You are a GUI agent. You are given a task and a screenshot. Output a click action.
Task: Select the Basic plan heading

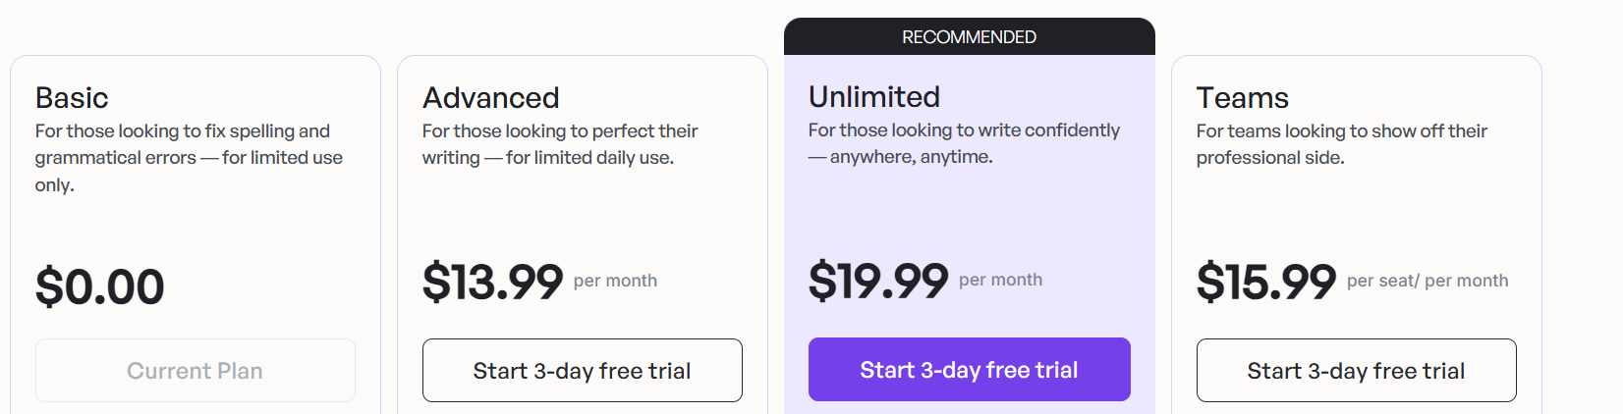click(72, 98)
